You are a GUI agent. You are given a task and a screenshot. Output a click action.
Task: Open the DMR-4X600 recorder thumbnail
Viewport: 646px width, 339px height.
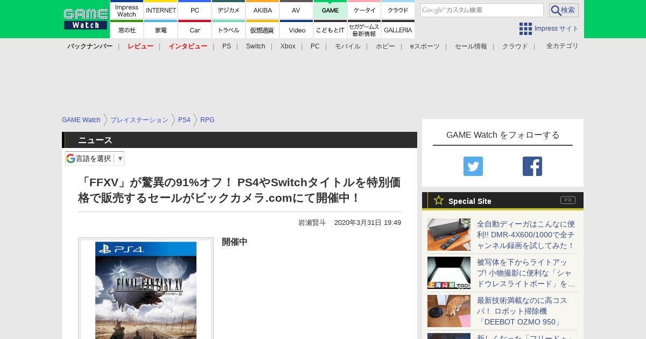(x=449, y=235)
